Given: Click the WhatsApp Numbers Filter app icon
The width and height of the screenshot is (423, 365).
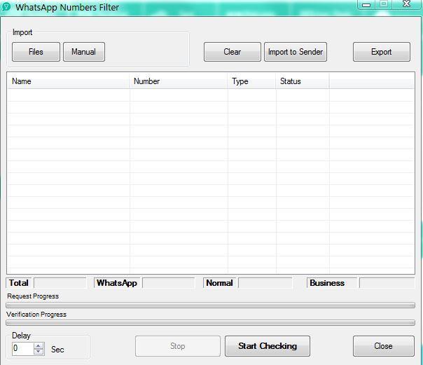Looking at the screenshot, I should (x=6, y=8).
